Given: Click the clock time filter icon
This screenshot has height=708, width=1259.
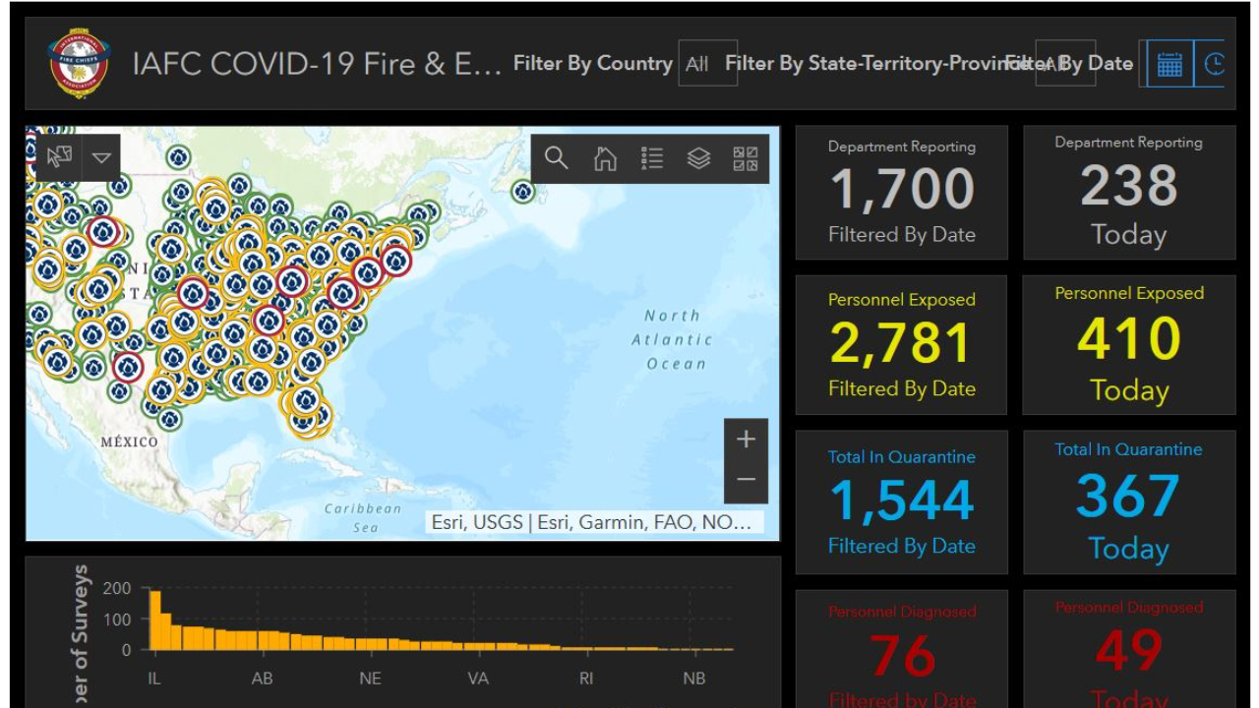Looking at the screenshot, I should coord(1214,64).
